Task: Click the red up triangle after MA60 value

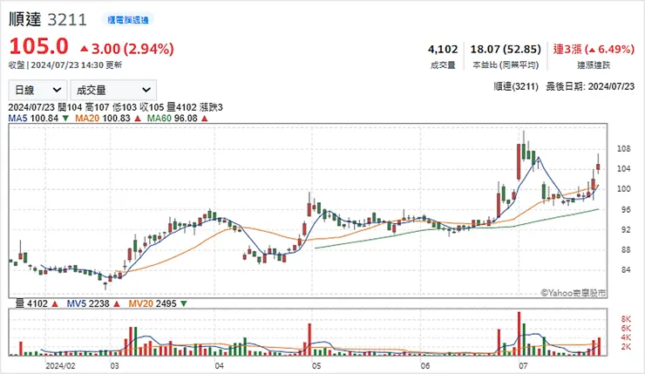Action: [205, 119]
